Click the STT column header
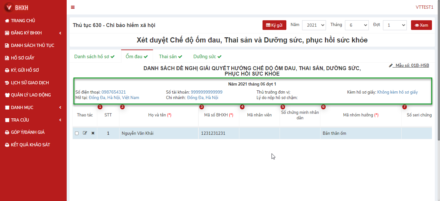This screenshot has width=440, height=201. [x=108, y=115]
